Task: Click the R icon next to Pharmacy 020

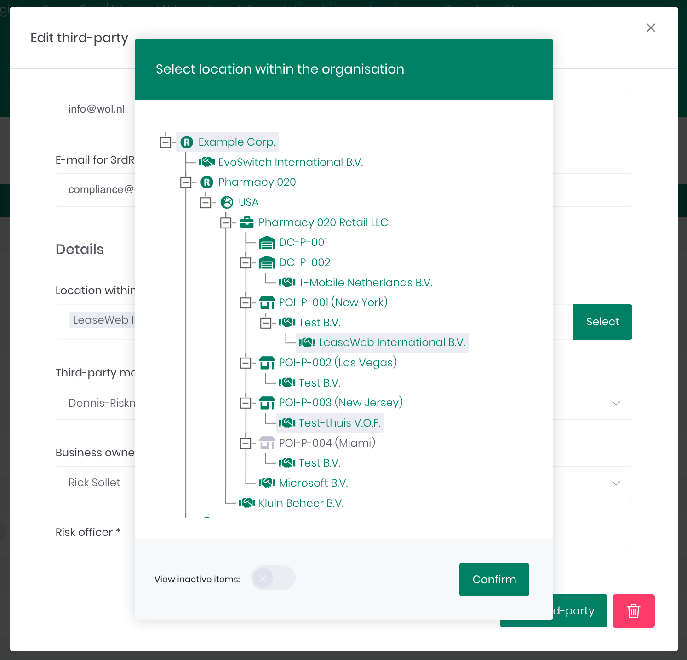Action: tap(207, 182)
